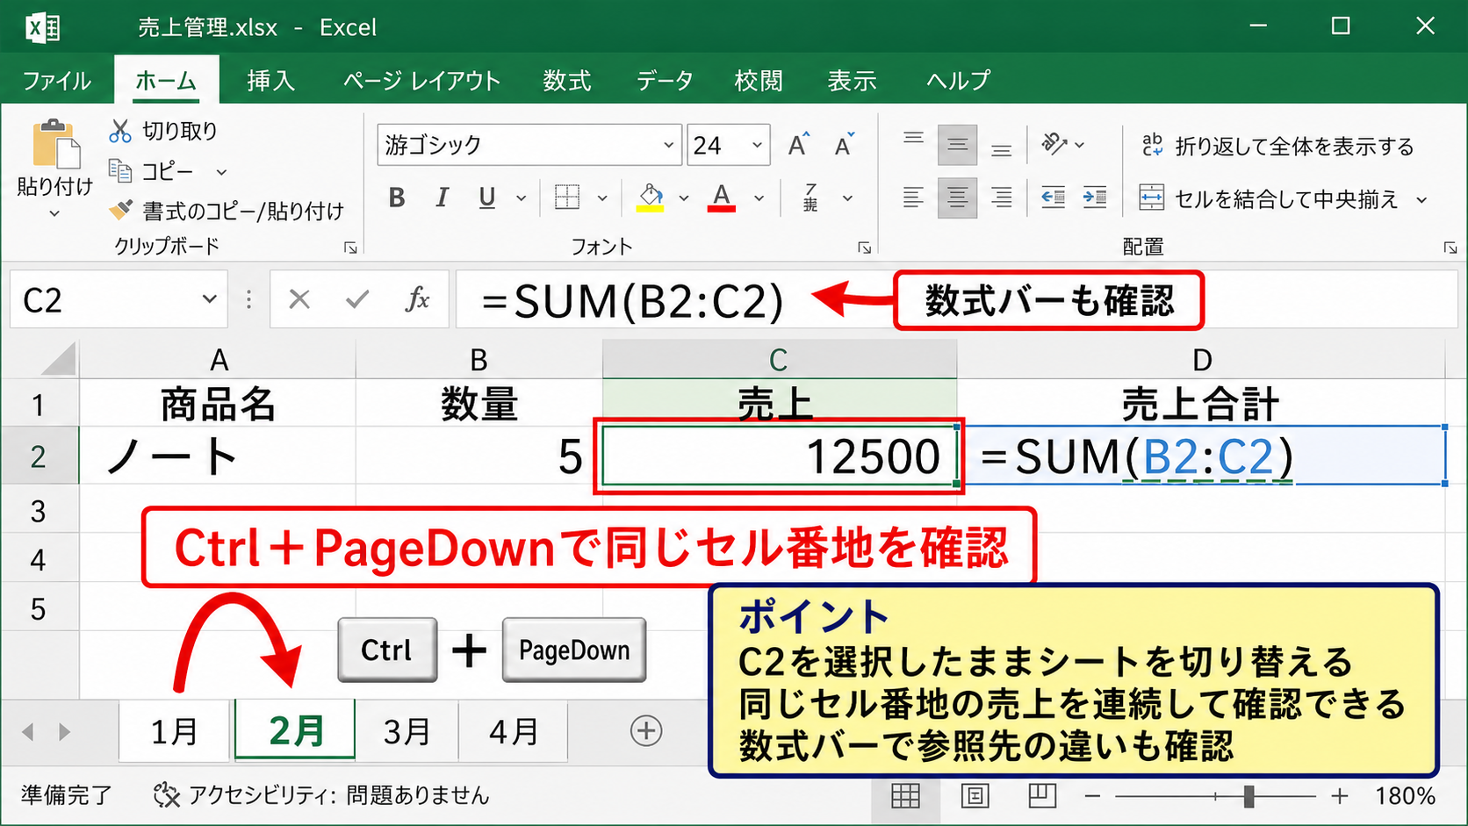The height and width of the screenshot is (826, 1468).
Task: Open the Font (フォント) dialog launcher
Action: (x=864, y=248)
